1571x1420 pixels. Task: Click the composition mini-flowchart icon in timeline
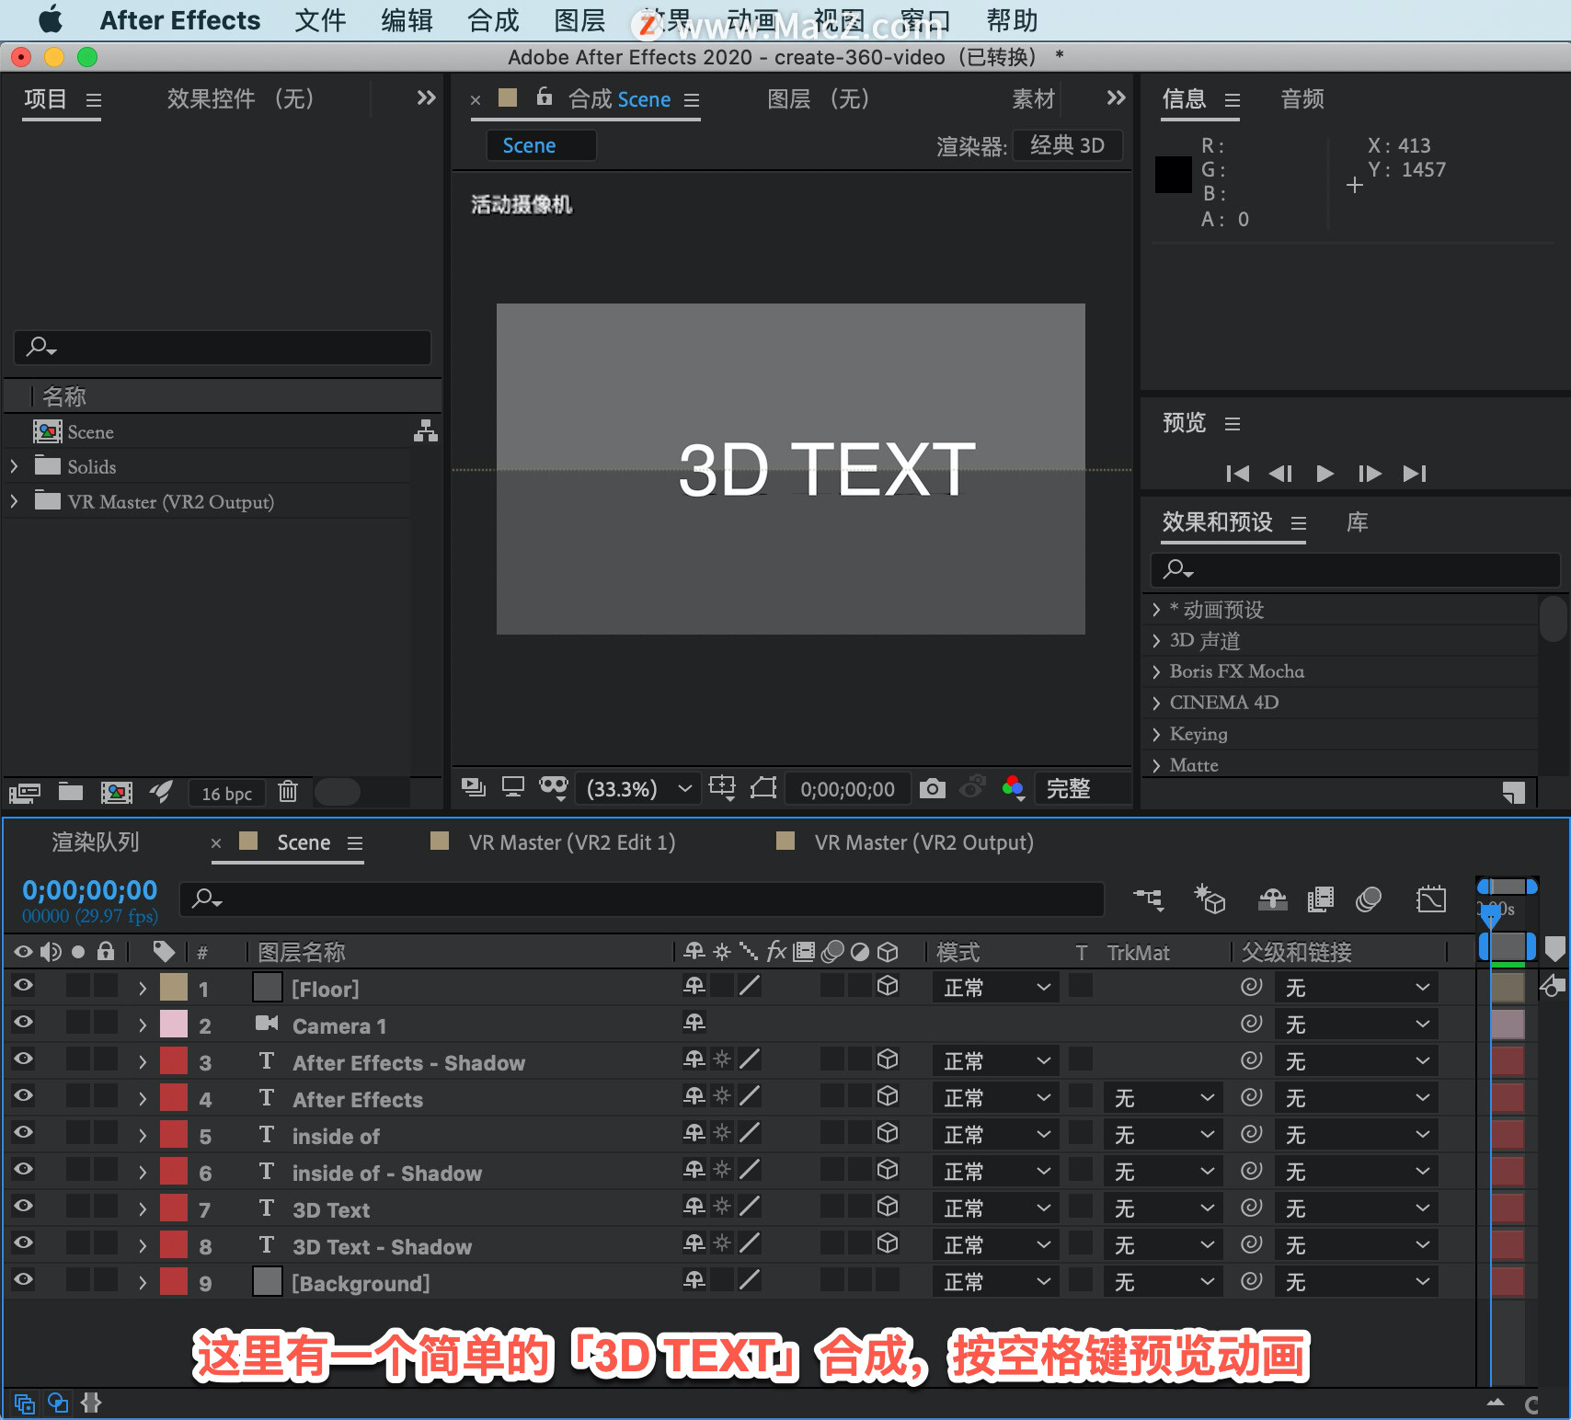pos(1149,899)
